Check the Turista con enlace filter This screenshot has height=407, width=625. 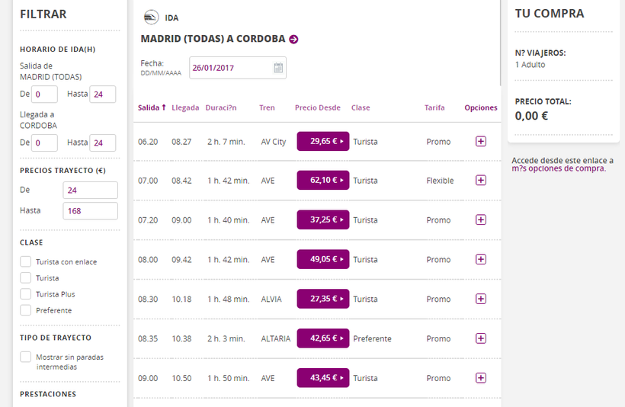pyautogui.click(x=26, y=261)
